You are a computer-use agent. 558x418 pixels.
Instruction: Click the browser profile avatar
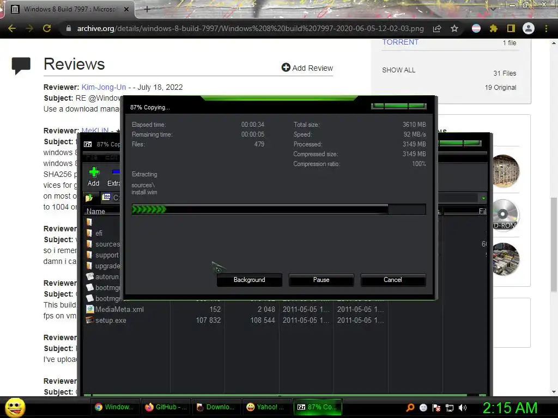528,28
